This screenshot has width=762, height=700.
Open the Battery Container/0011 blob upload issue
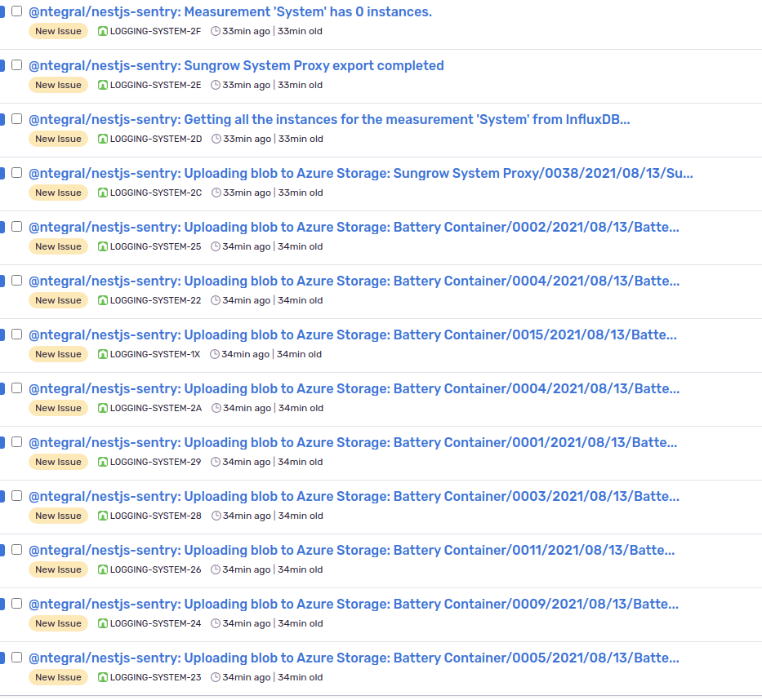click(352, 551)
